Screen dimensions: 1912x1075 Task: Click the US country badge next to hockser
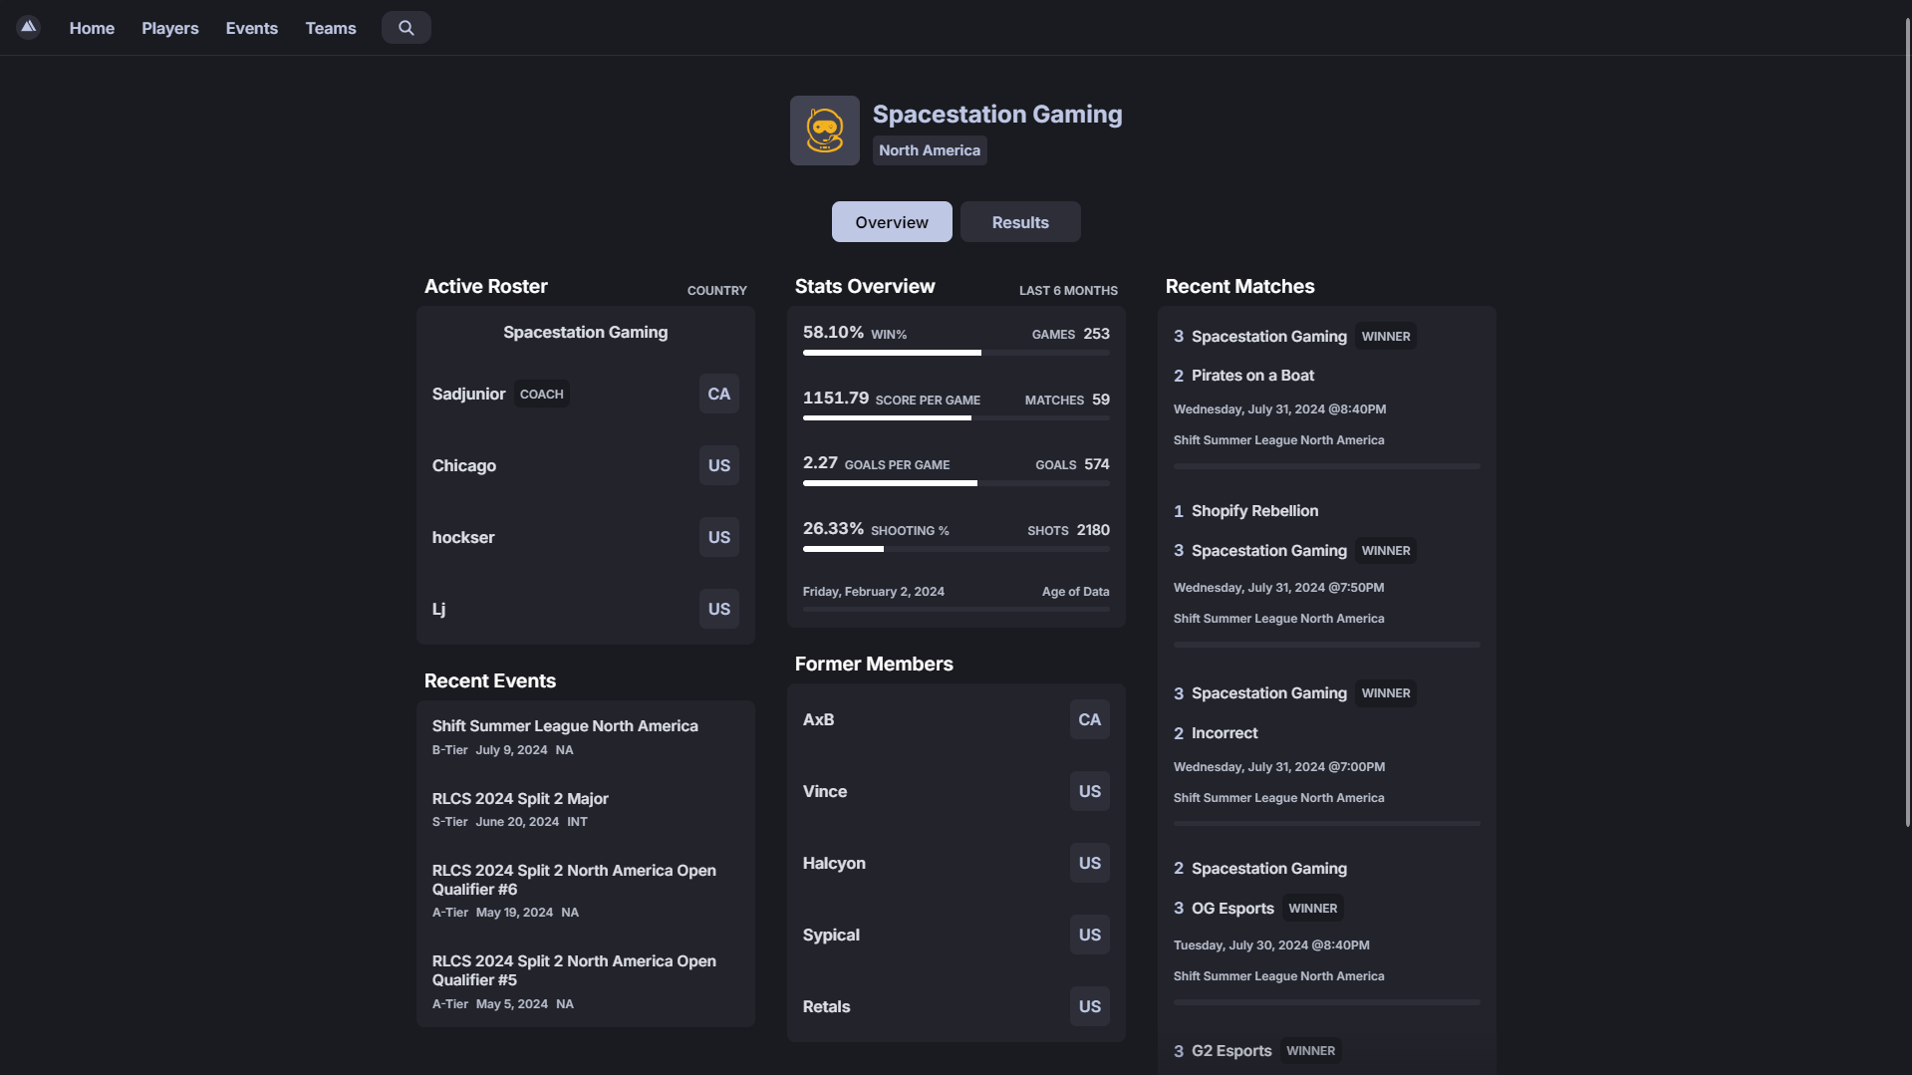pos(718,537)
